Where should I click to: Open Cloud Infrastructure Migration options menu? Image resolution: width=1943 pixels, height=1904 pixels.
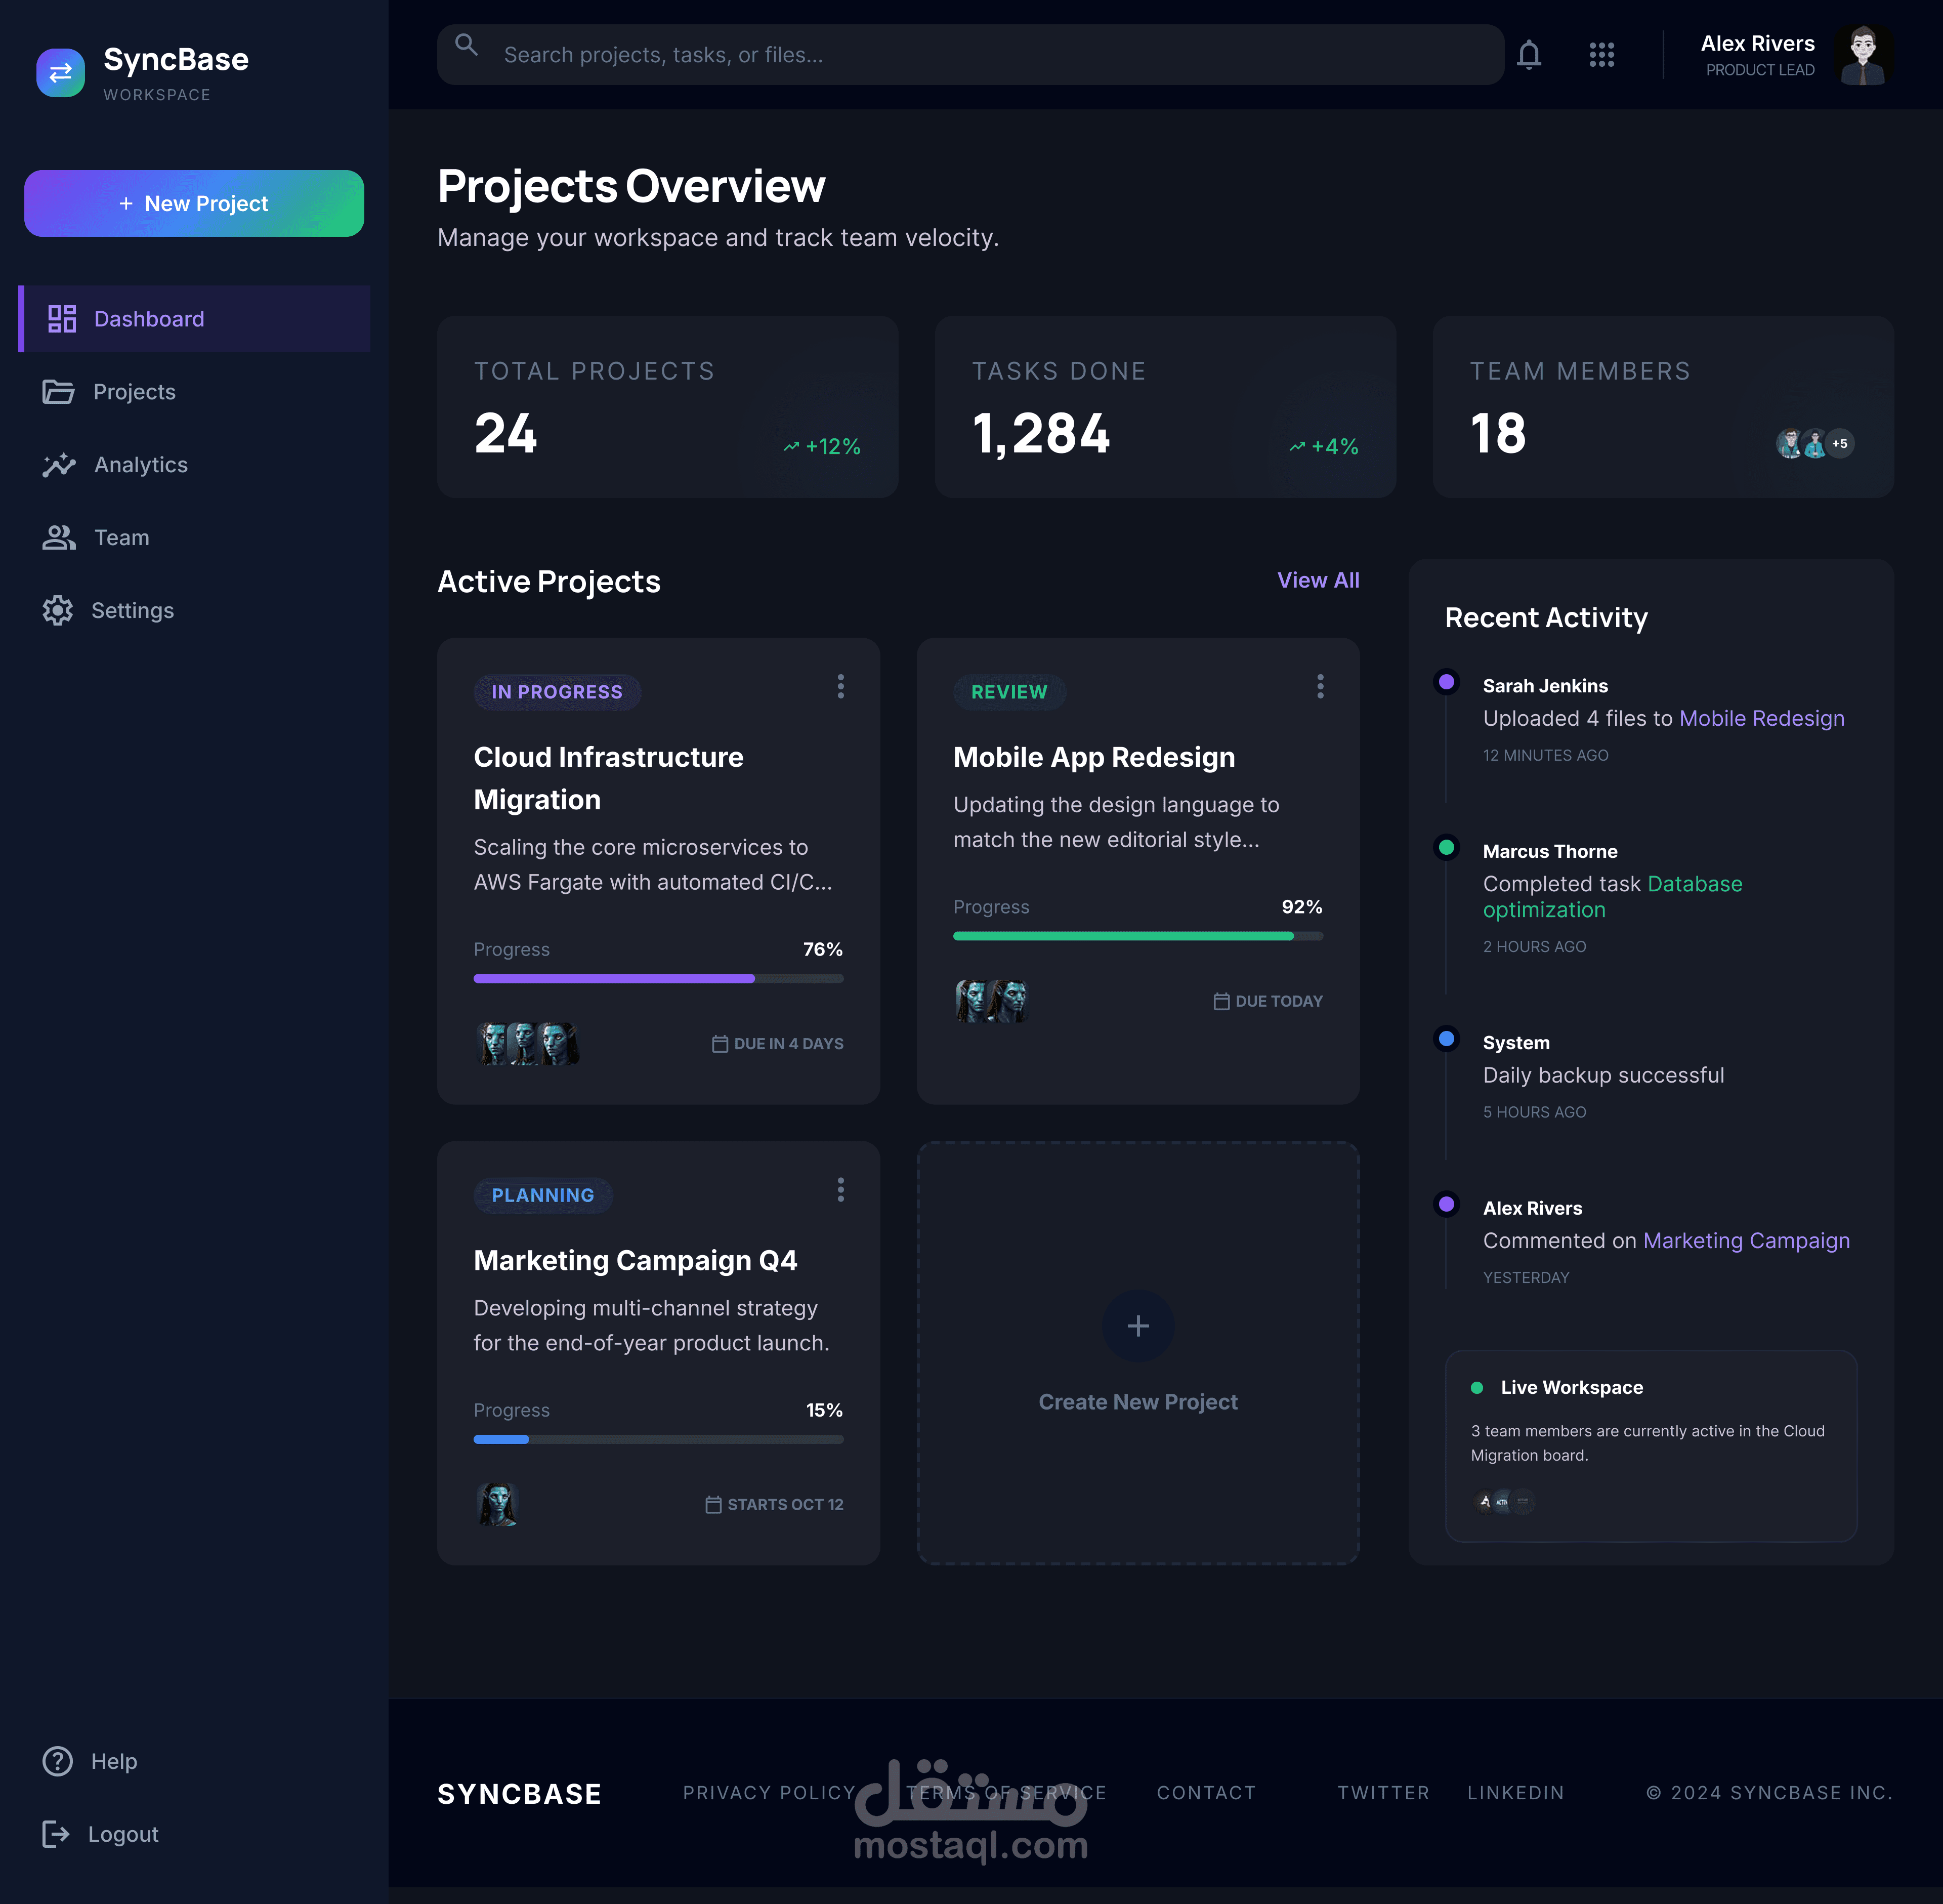(840, 686)
